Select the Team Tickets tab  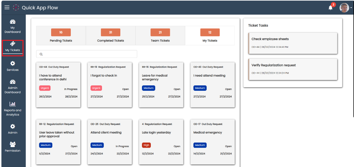click(x=160, y=35)
